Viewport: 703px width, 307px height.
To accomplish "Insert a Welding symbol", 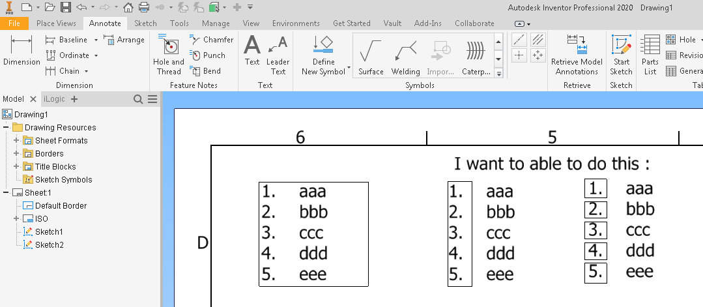I will (x=406, y=57).
